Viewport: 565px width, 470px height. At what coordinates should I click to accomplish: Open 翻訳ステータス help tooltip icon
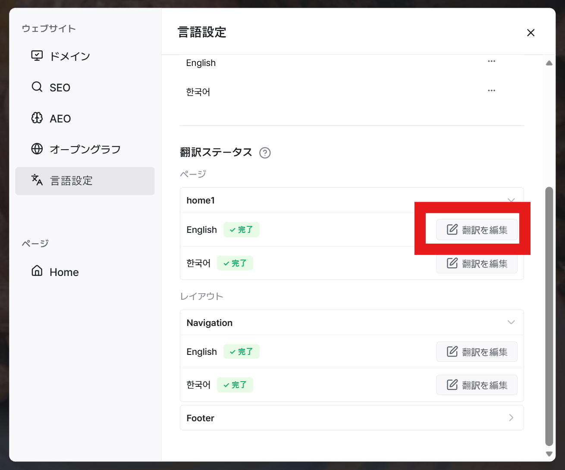[265, 153]
